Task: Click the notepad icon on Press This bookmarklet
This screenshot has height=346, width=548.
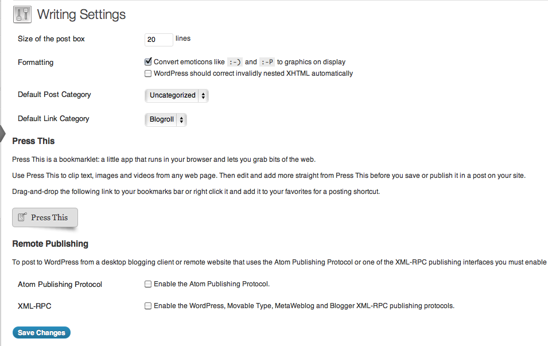Action: tap(22, 217)
